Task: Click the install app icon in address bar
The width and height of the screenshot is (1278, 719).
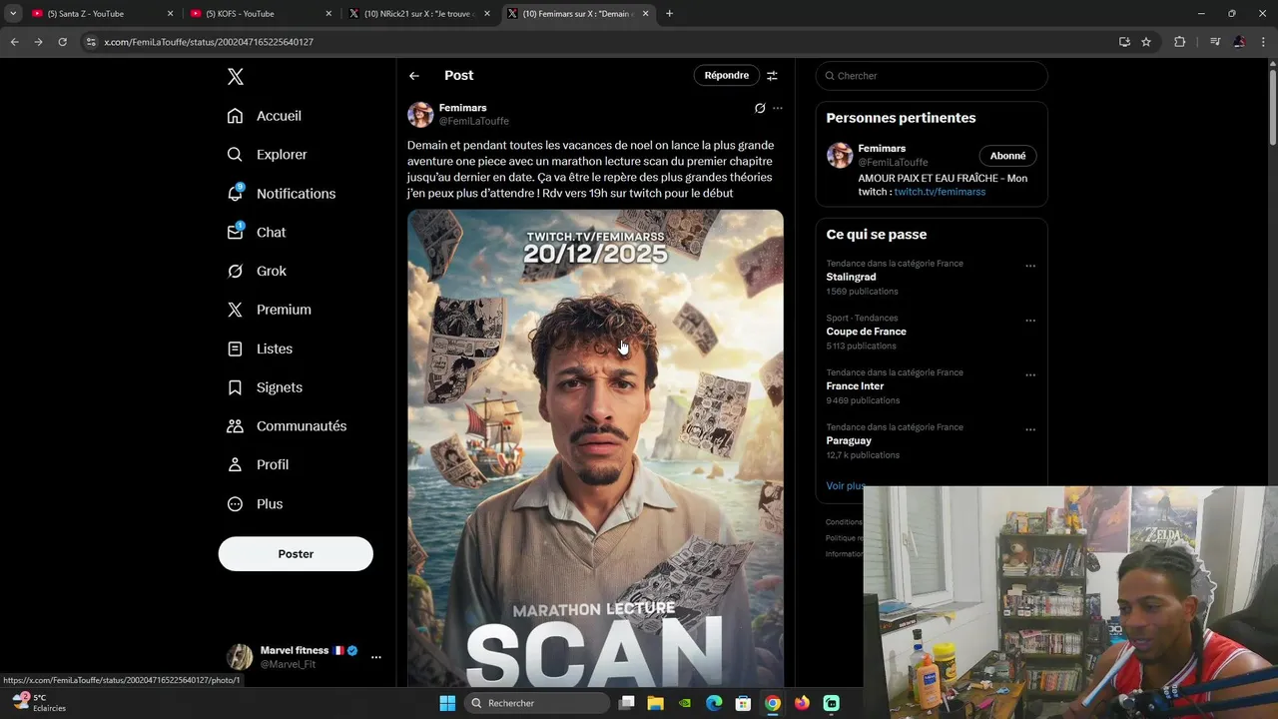Action: [1124, 42]
